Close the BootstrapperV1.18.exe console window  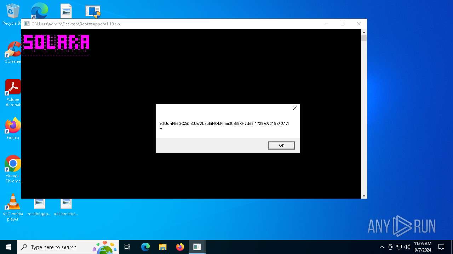[x=359, y=24]
